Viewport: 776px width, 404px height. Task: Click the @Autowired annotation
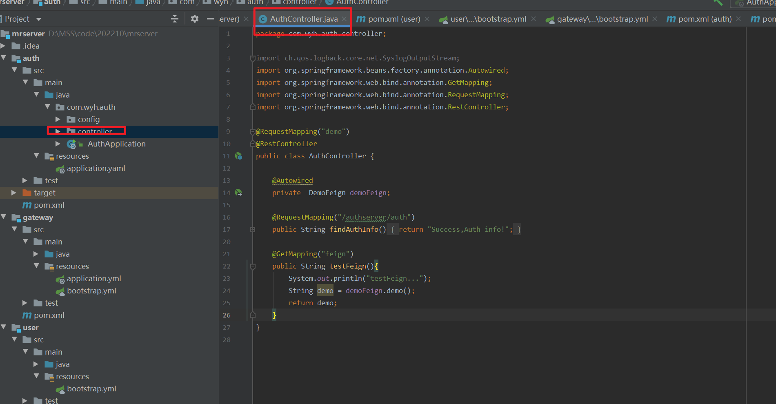[292, 180]
